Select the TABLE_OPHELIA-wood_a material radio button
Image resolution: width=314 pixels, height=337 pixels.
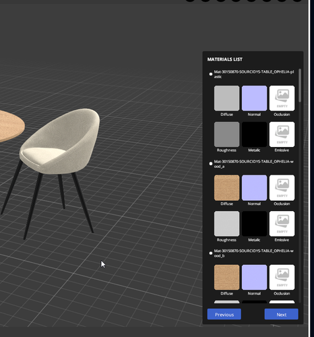(211, 164)
